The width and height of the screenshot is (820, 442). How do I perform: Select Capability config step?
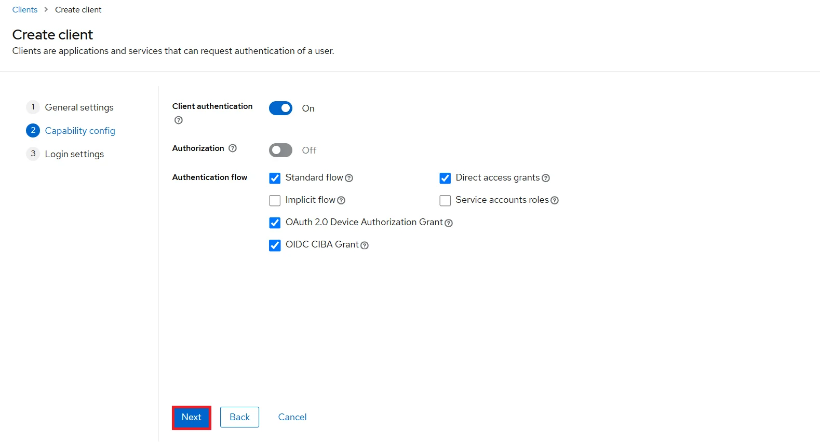[71, 131]
